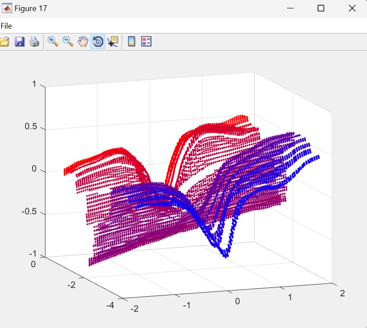Click the Figure 17 window title
Viewport: 367px width, 328px height.
click(x=31, y=8)
